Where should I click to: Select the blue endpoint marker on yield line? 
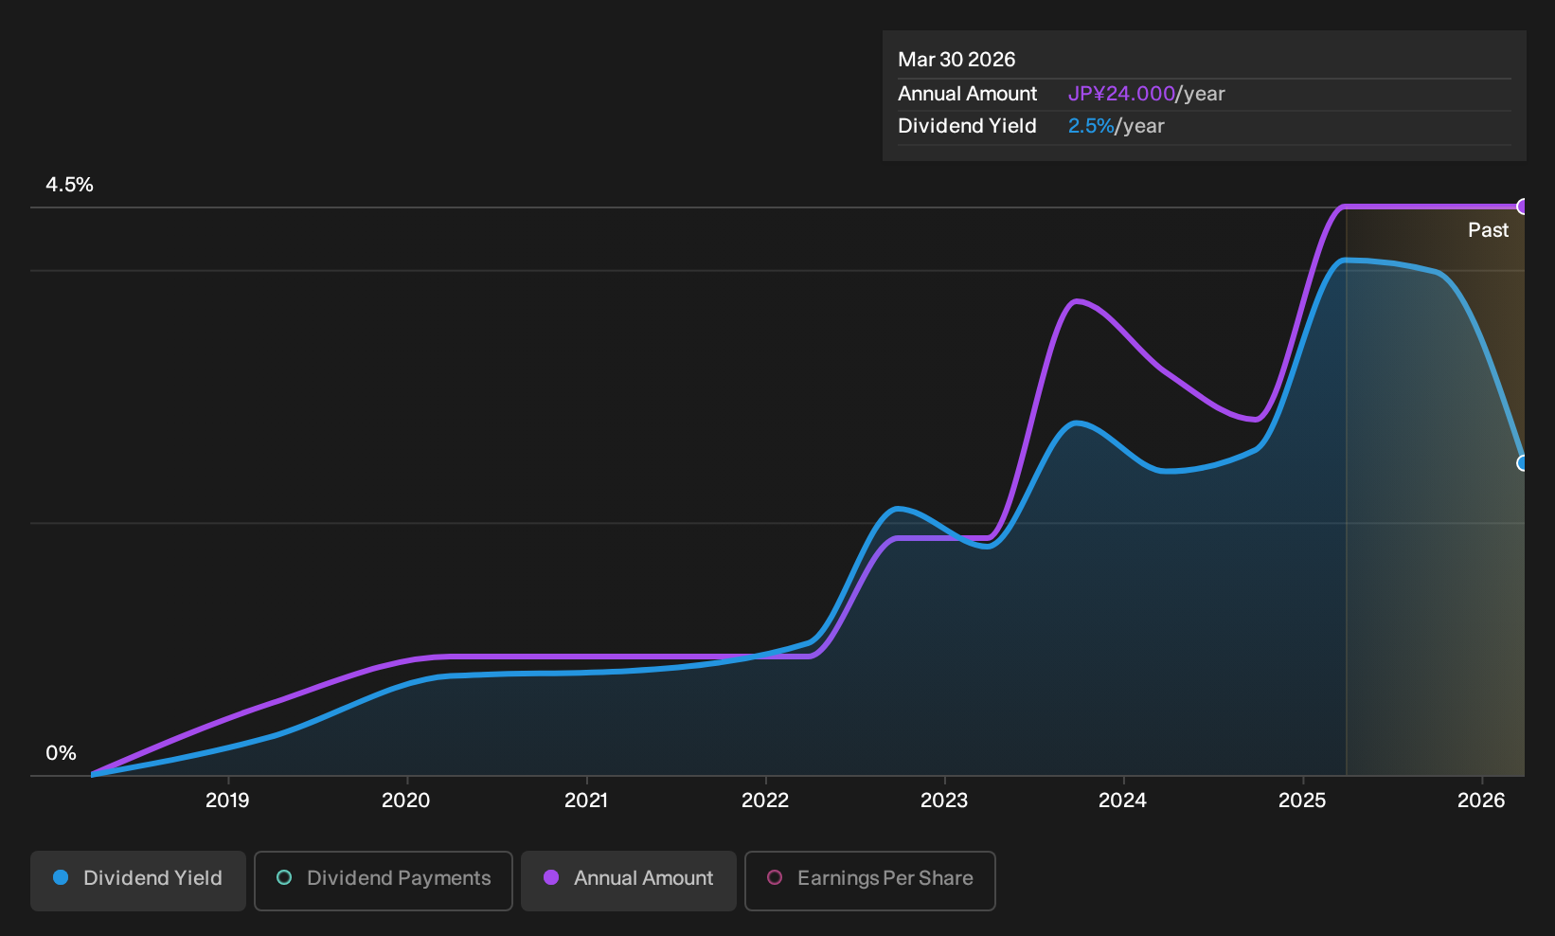(x=1523, y=463)
